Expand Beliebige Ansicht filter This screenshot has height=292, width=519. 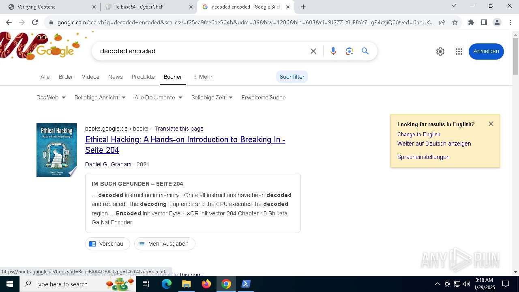coord(100,97)
